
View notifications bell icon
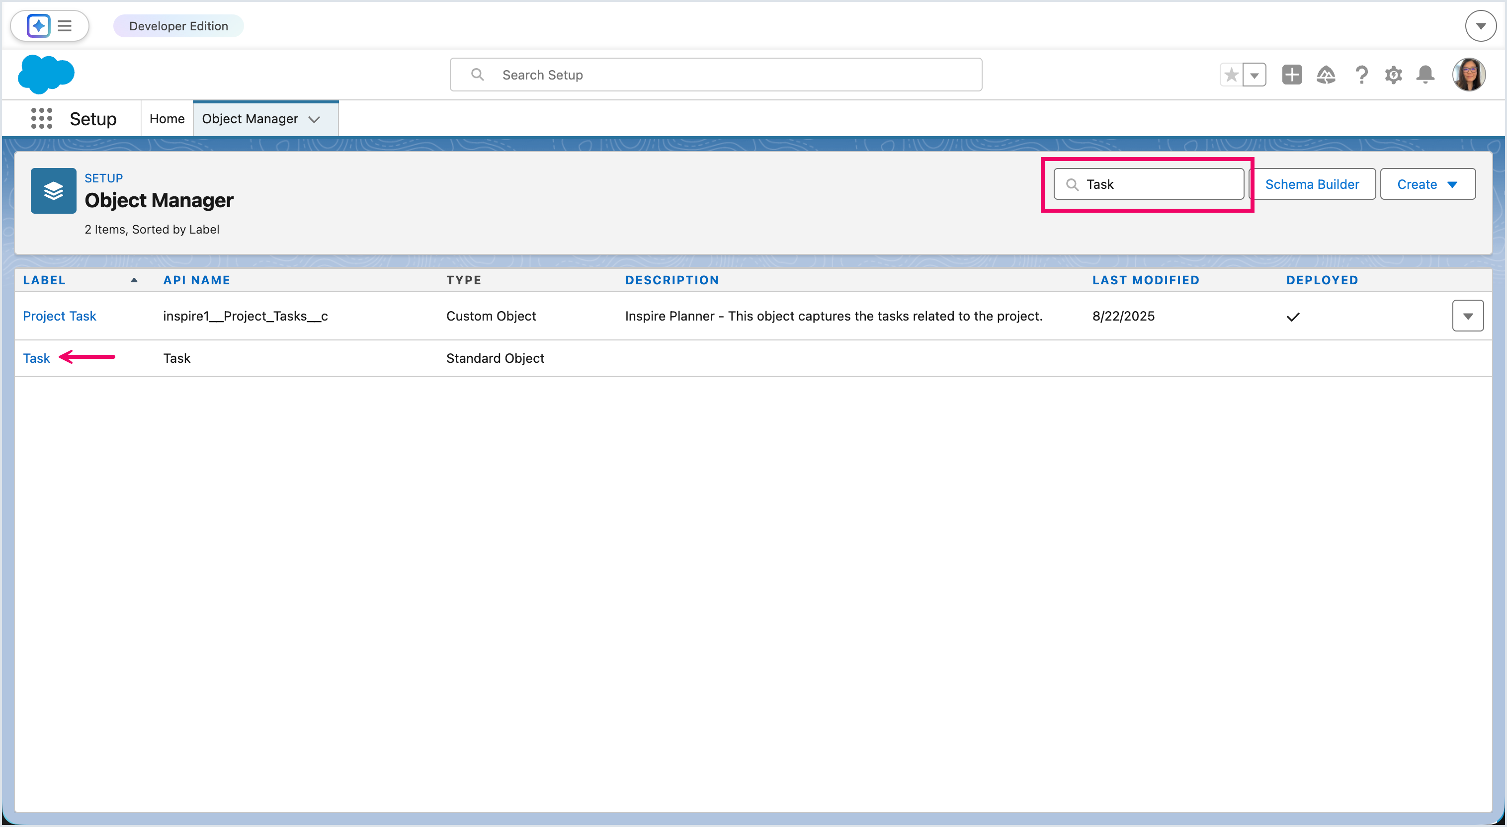(1425, 75)
